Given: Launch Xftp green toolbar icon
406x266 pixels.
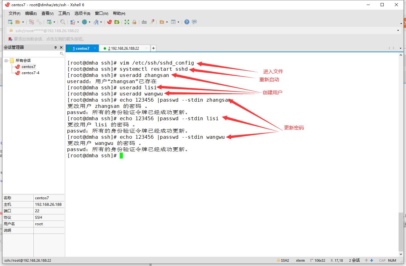Looking at the screenshot, I should [117, 22].
